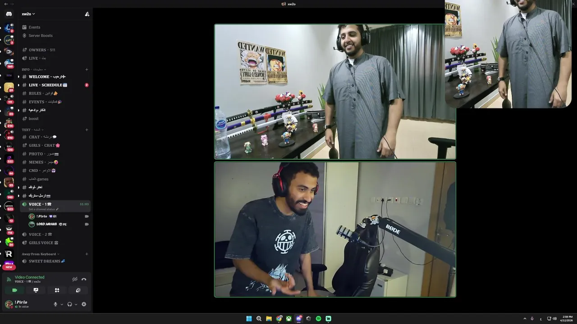Mute the microphone
The width and height of the screenshot is (577, 324).
[55, 304]
